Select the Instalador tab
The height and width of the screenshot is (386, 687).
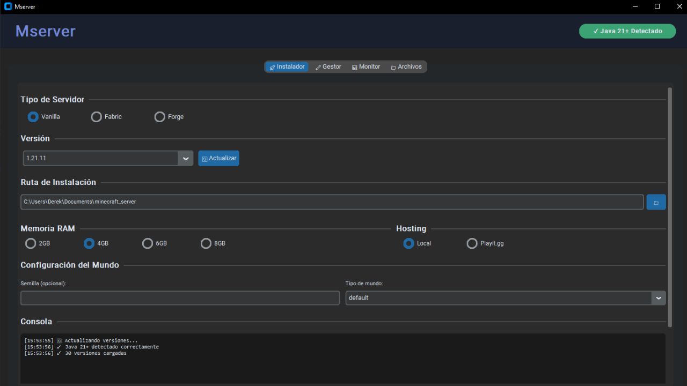coord(287,67)
